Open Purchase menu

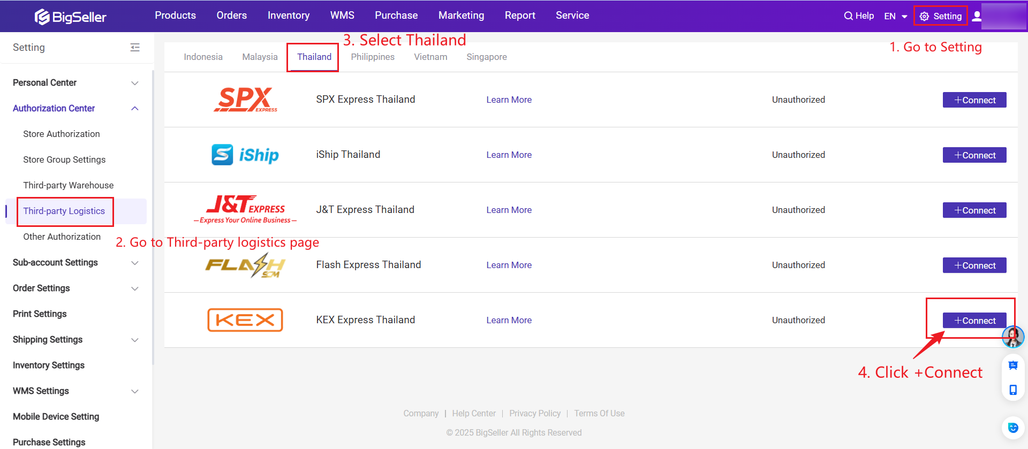[396, 16]
